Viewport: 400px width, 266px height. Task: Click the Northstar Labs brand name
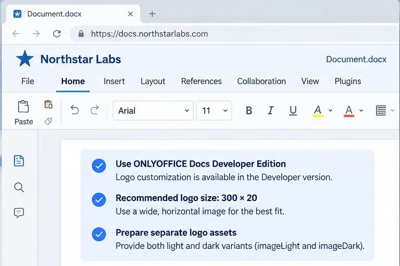click(81, 59)
